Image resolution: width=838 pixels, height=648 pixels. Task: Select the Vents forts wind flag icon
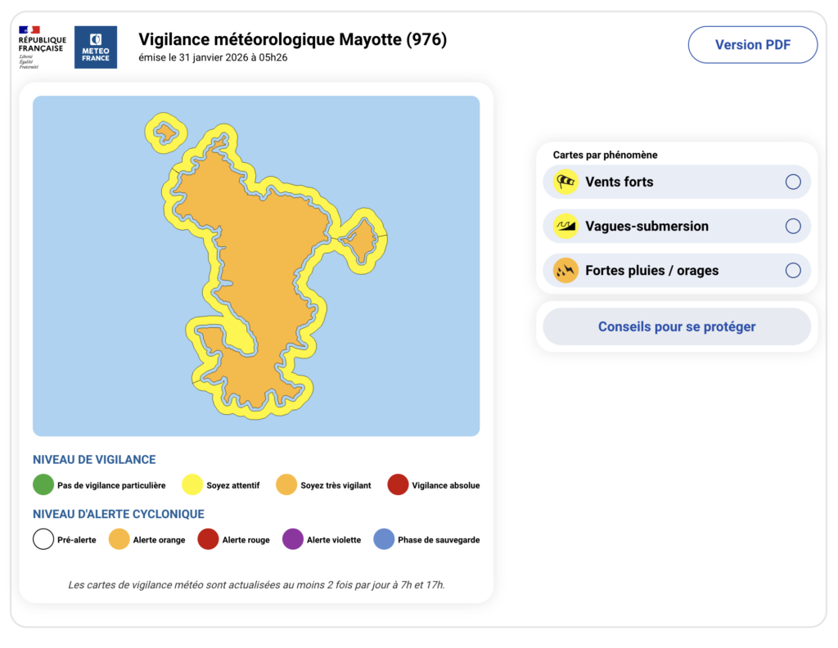point(567,182)
